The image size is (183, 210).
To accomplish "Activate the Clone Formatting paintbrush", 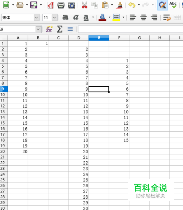I will click(x=119, y=5).
